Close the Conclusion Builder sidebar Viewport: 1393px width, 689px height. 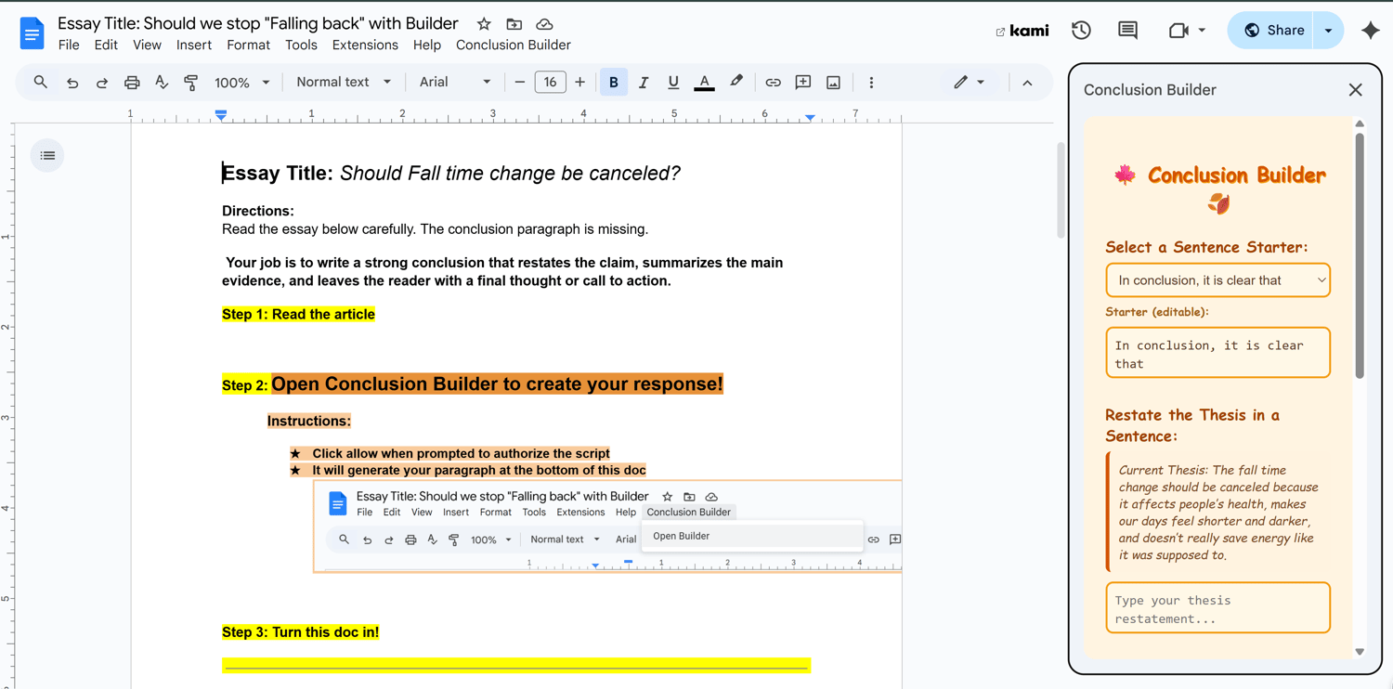click(1355, 90)
